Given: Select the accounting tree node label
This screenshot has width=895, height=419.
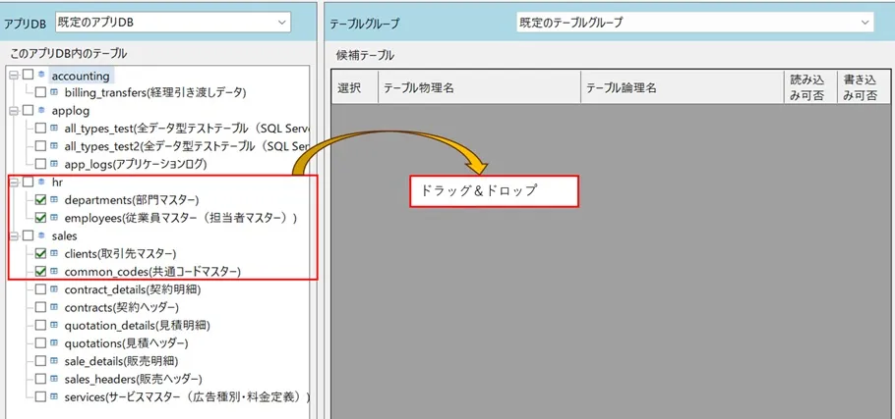Looking at the screenshot, I should coord(81,76).
